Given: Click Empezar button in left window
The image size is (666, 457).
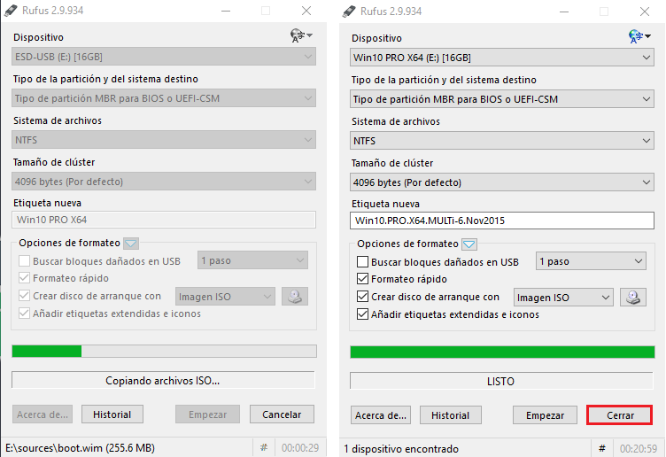Looking at the screenshot, I should (207, 414).
